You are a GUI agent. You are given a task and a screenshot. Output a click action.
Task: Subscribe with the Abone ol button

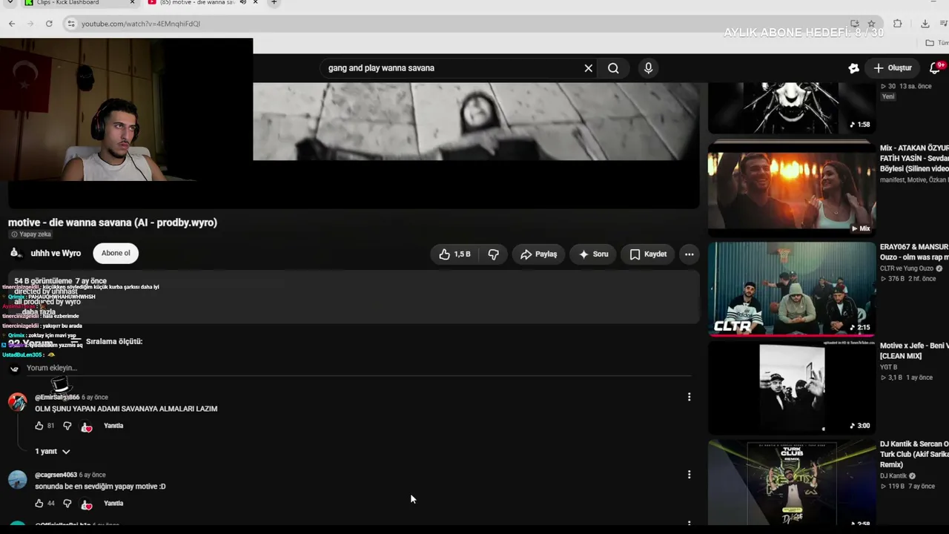[116, 253]
